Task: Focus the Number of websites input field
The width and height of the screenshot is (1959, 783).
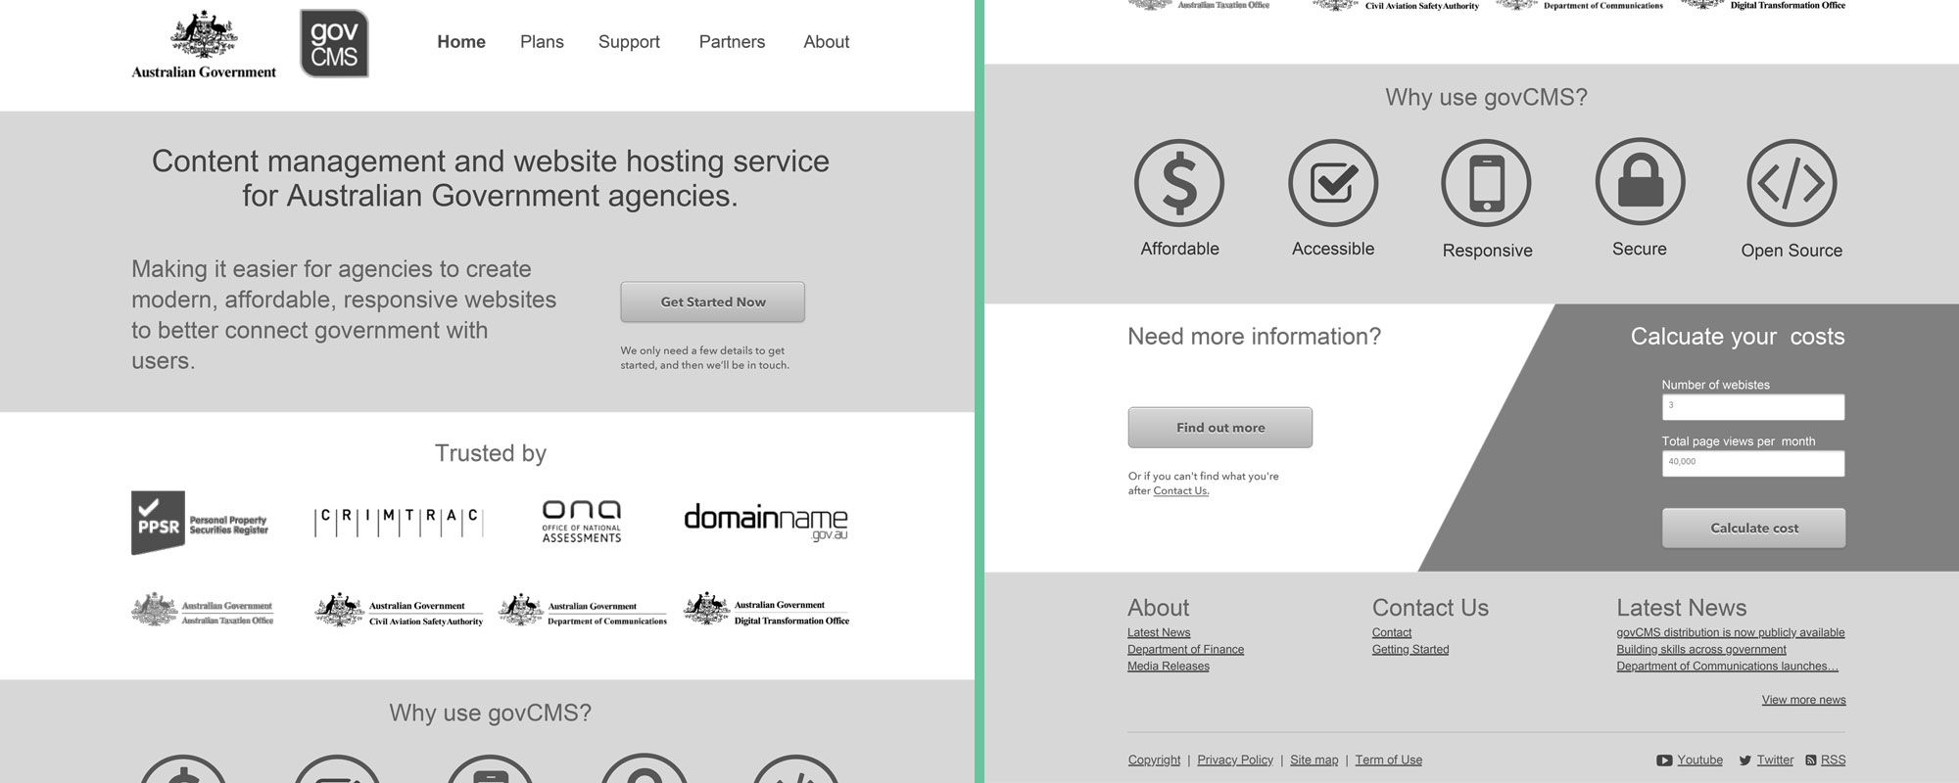Action: click(x=1753, y=407)
